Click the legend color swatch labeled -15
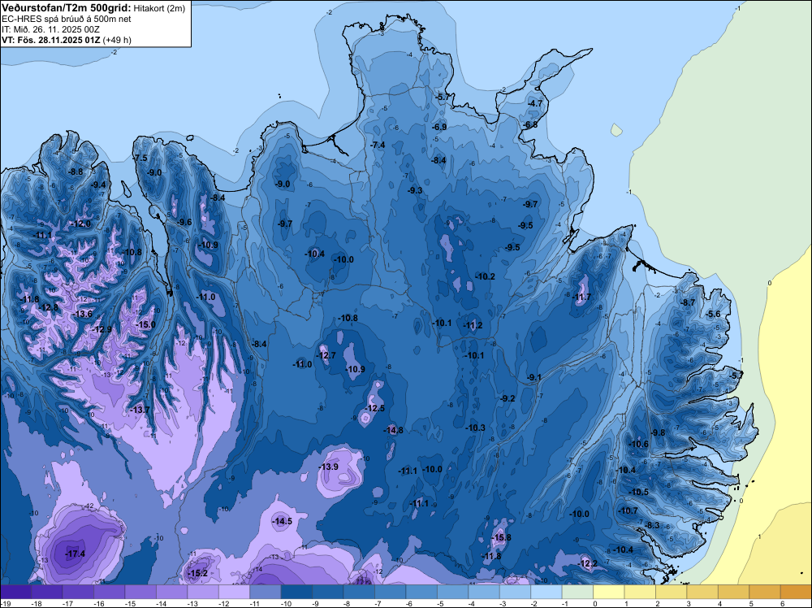Image resolution: width=812 pixels, height=608 pixels. click(x=140, y=592)
